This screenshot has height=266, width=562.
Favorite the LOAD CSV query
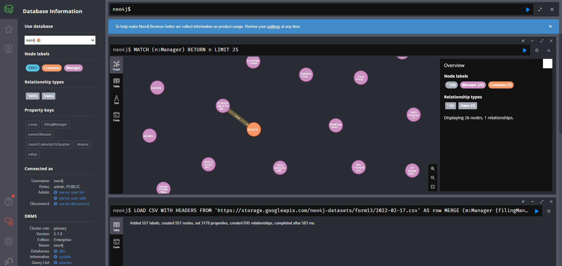point(549,211)
